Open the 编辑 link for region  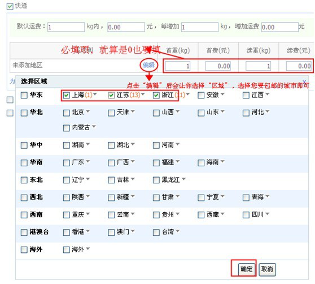coord(148,65)
